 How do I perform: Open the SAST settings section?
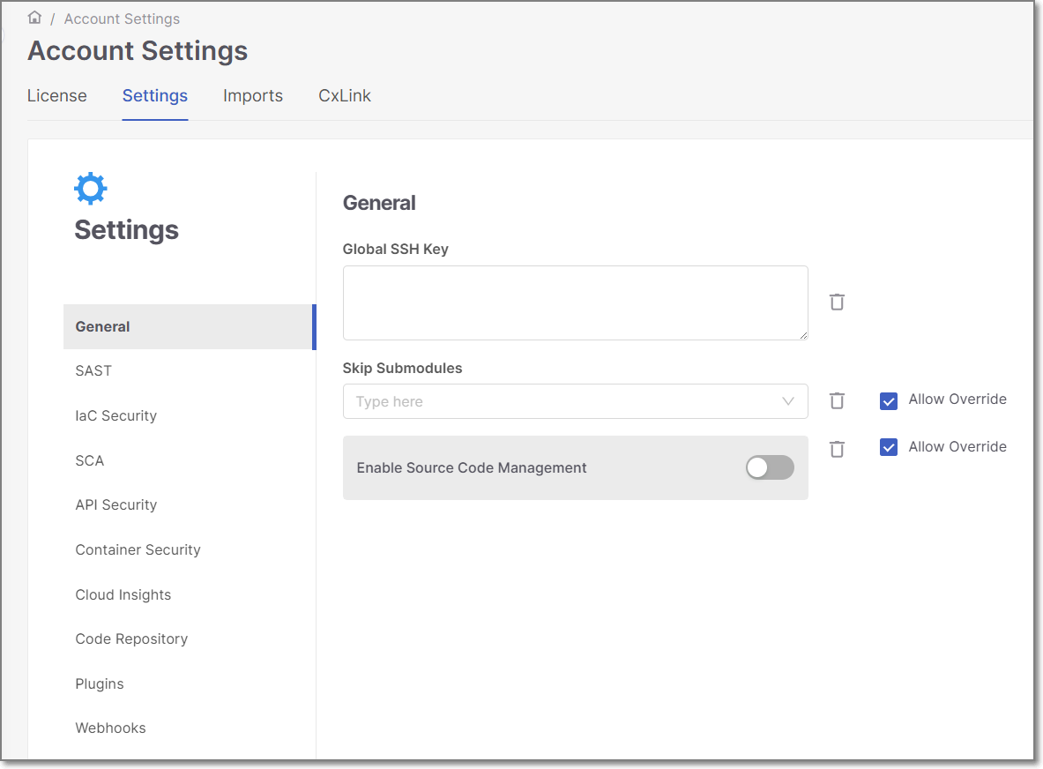93,370
